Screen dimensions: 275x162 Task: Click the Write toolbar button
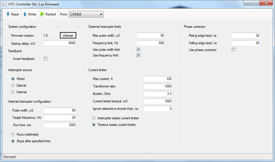[30, 14]
